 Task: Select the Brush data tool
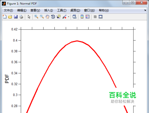[x=64, y=17]
